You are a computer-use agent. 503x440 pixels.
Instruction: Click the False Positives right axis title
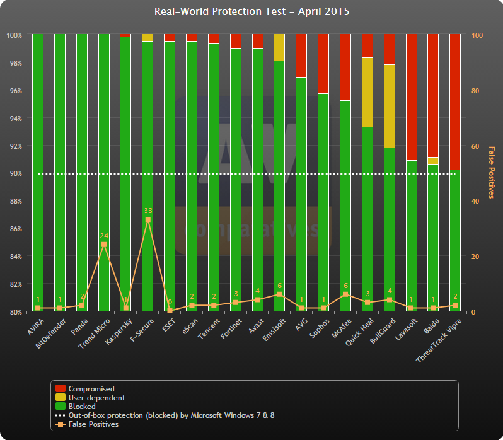491,173
